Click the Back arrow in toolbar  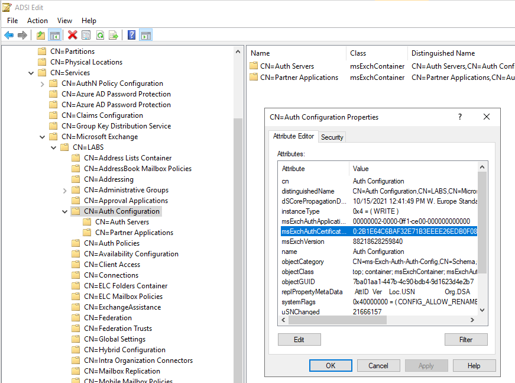click(9, 36)
